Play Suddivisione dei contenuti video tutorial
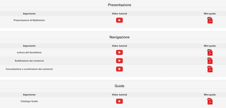The width and height of the screenshot is (226, 108). [x=119, y=61]
